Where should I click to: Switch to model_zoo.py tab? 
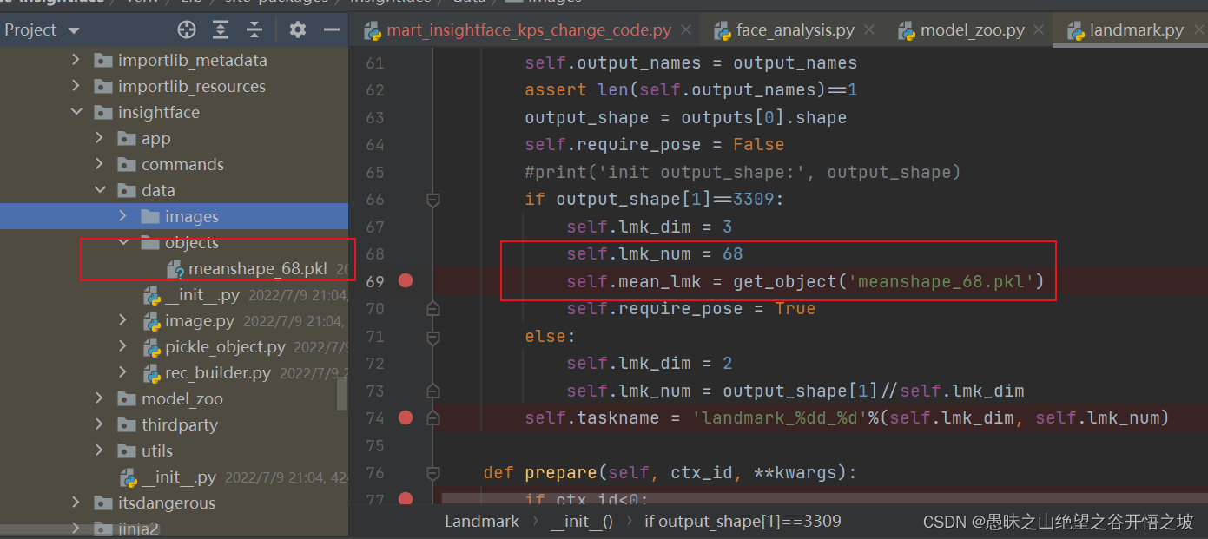[973, 30]
